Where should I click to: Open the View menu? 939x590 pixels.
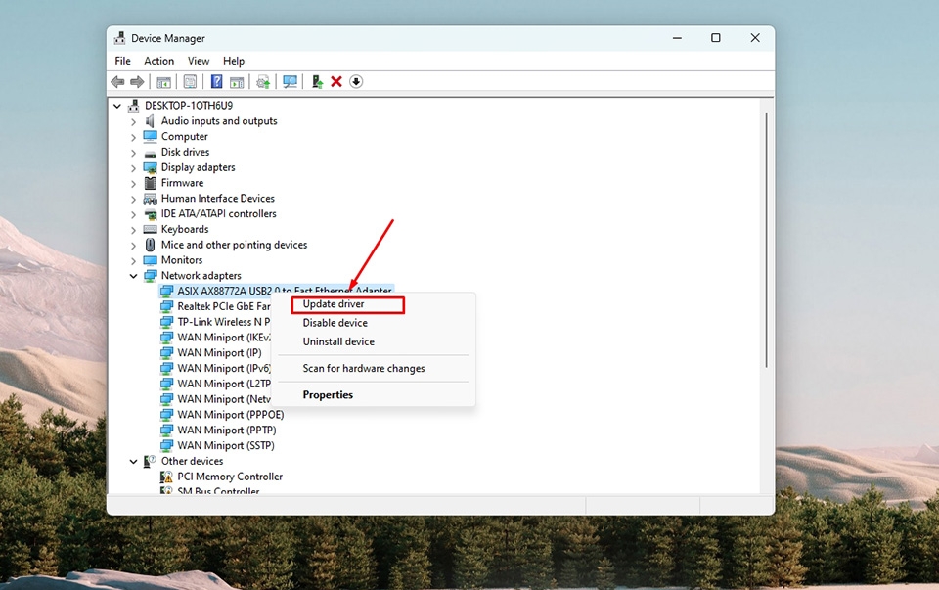199,60
